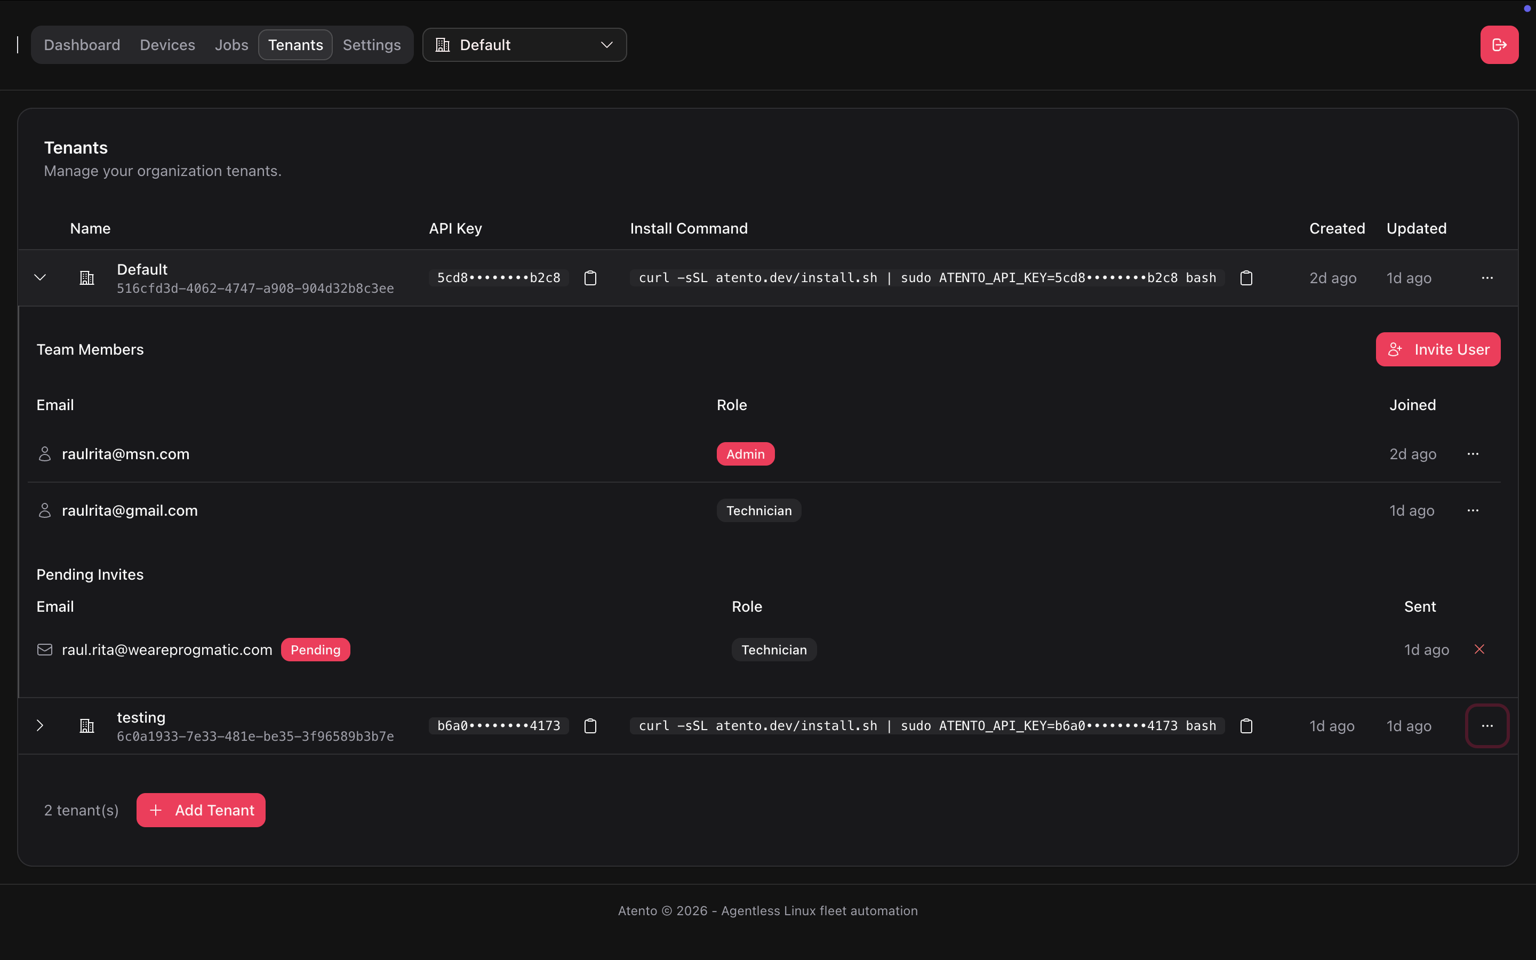This screenshot has width=1536, height=960.
Task: Click the logout icon in top right corner
Action: (x=1499, y=44)
